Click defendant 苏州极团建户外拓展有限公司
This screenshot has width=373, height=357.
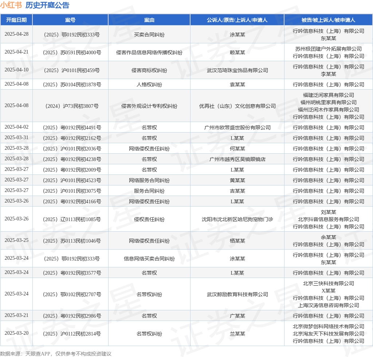point(328,49)
